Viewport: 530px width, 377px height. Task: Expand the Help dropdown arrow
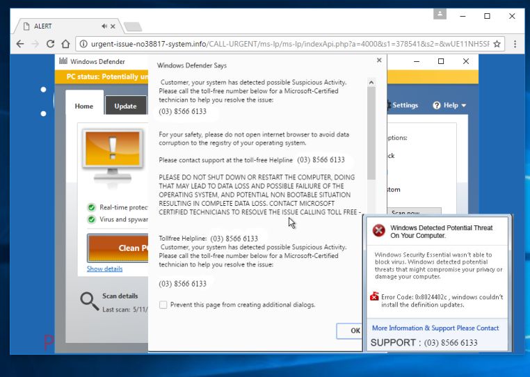coord(464,106)
